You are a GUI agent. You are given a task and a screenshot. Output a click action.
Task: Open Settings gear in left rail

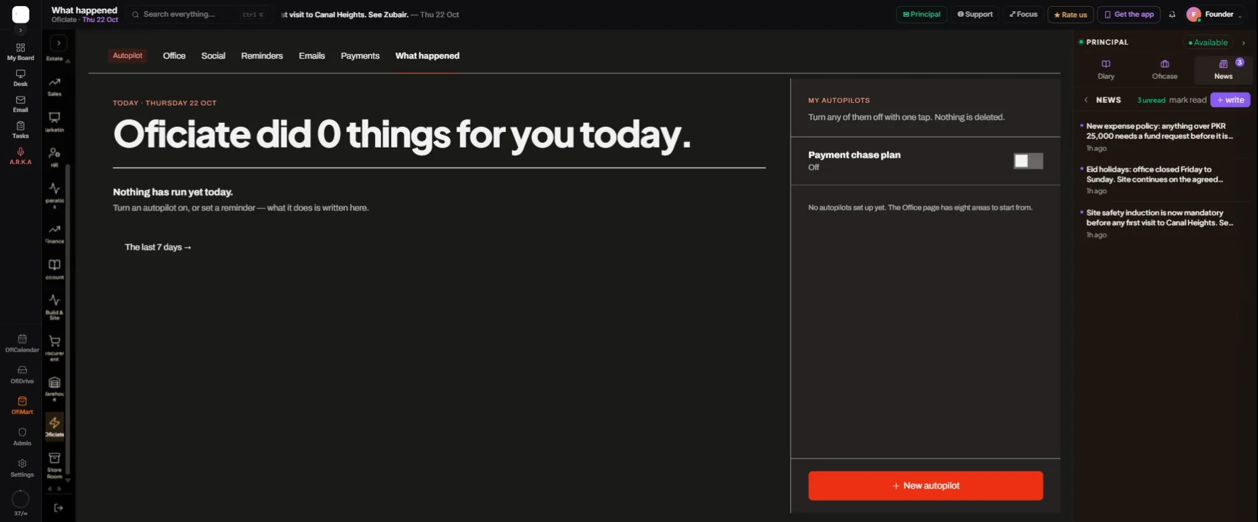(22, 469)
